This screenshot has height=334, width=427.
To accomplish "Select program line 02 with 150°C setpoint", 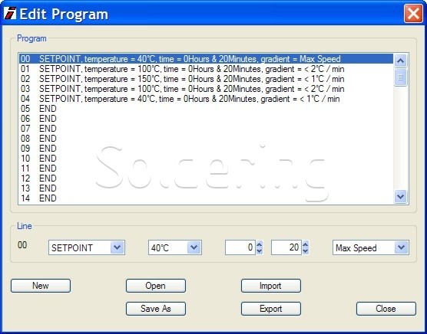I will (206, 79).
